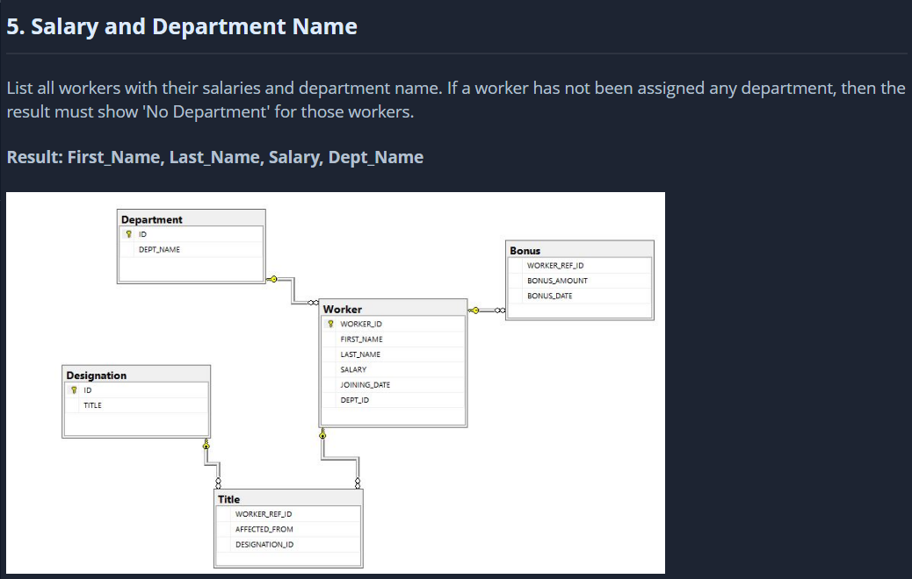Click the primary key icon beside Department ID

tap(129, 233)
